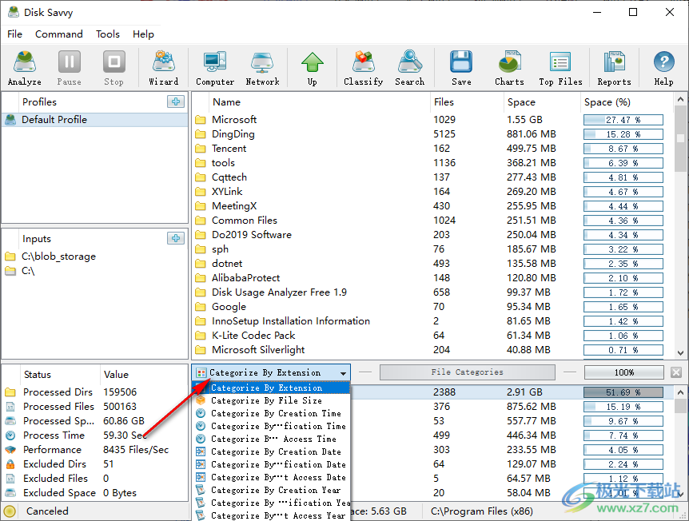Select the Computer toolbar icon
Image resolution: width=689 pixels, height=521 pixels.
[215, 68]
